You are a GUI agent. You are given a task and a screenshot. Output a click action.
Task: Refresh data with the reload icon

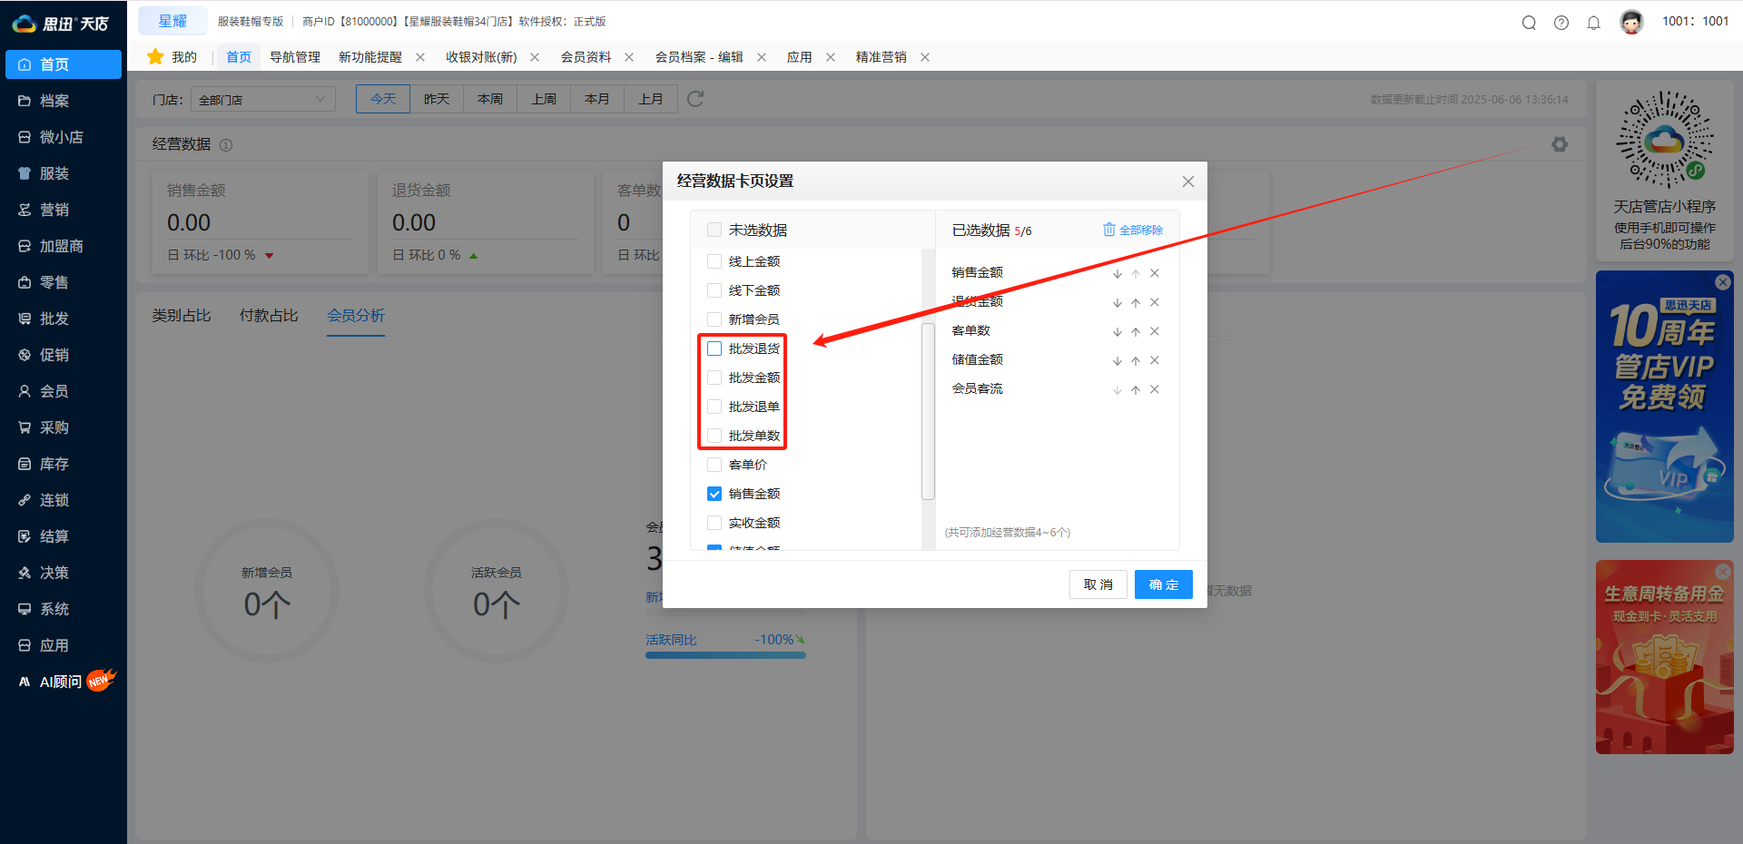[x=695, y=99]
